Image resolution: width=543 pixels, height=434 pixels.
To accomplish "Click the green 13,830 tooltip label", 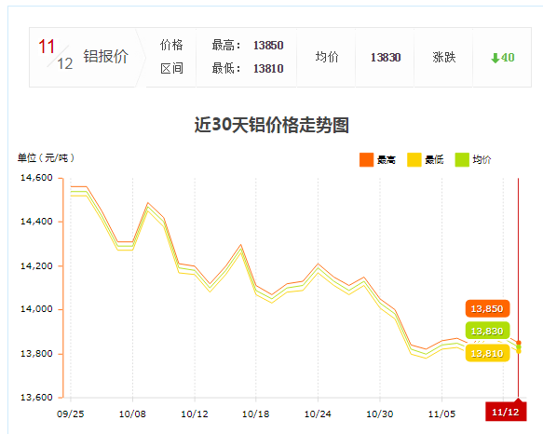I will click(x=487, y=331).
